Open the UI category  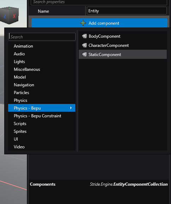pos(42,139)
